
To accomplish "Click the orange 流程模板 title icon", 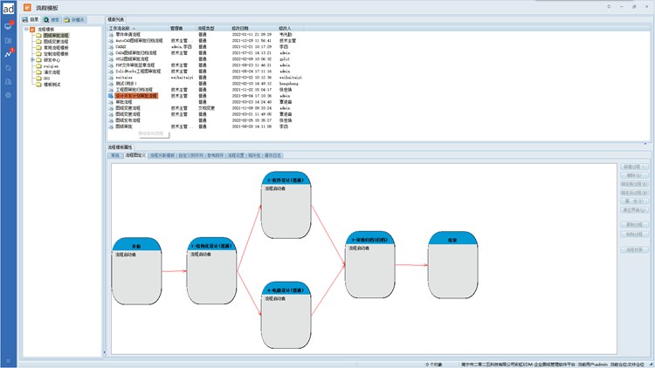I will click(27, 6).
